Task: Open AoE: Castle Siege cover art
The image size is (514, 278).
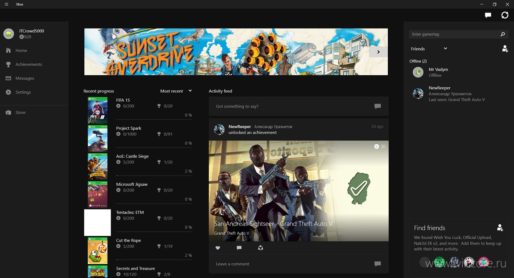Action: click(98, 166)
